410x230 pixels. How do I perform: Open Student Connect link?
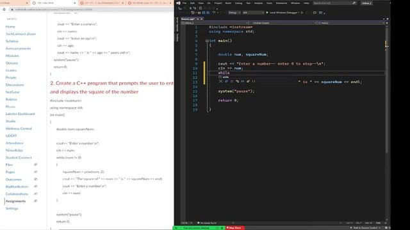click(19, 158)
